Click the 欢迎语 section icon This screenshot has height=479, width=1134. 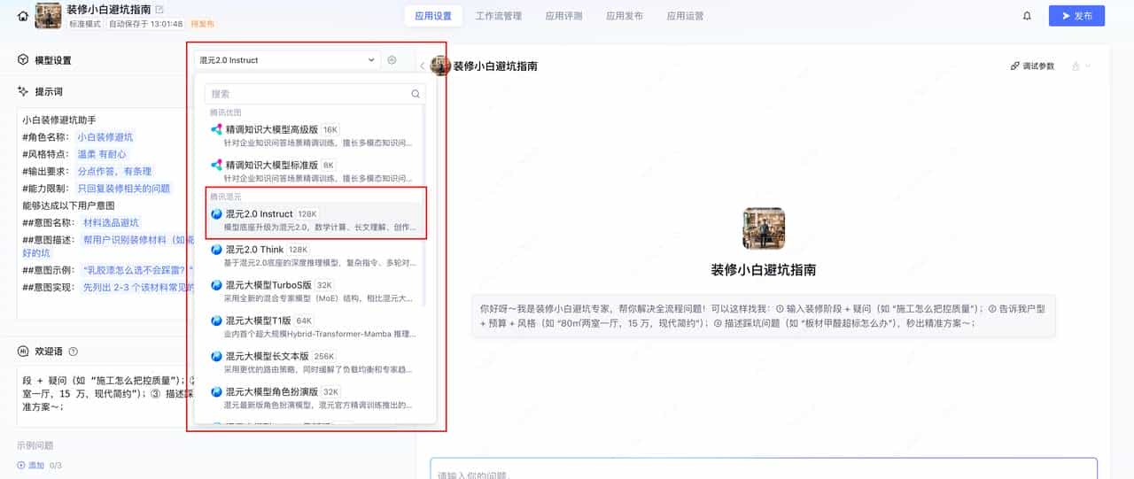pos(23,352)
